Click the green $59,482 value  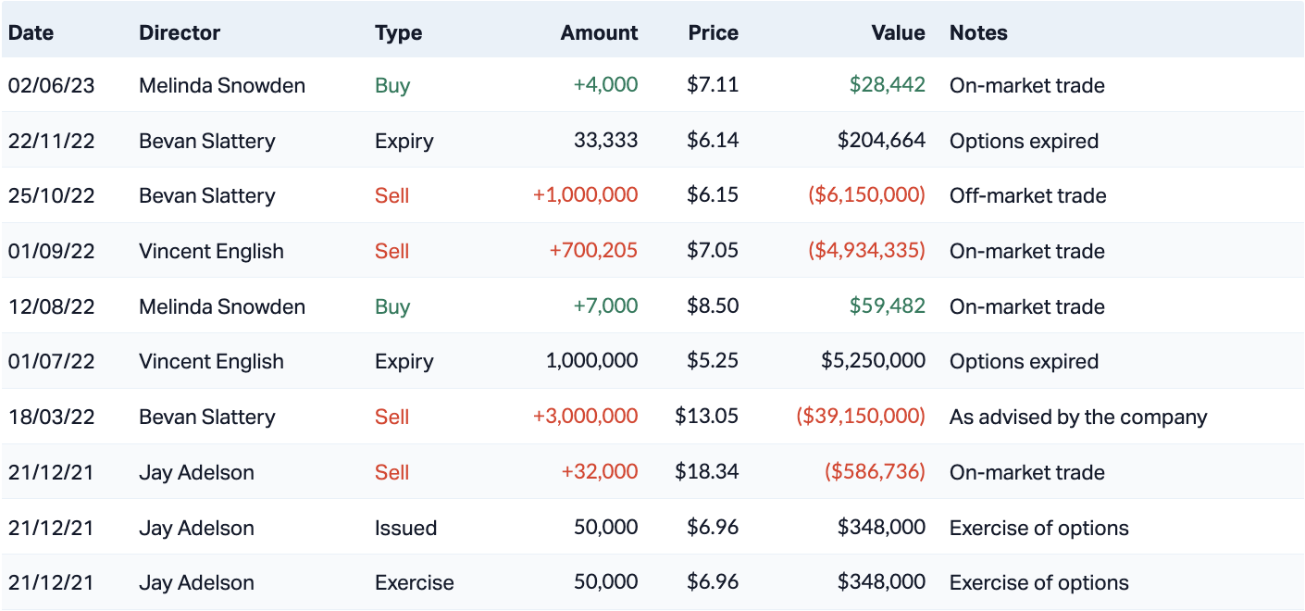pos(887,306)
